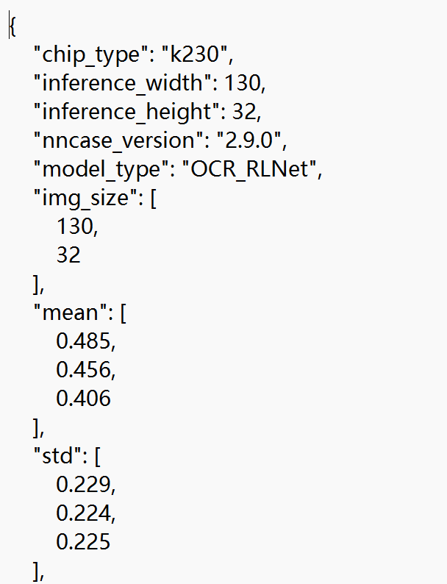Place cursor on inference_width value 130
Screen dimensions: 447x584
tap(243, 84)
